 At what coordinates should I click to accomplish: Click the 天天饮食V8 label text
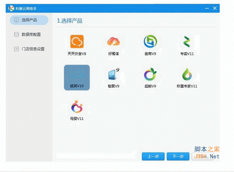[77, 54]
